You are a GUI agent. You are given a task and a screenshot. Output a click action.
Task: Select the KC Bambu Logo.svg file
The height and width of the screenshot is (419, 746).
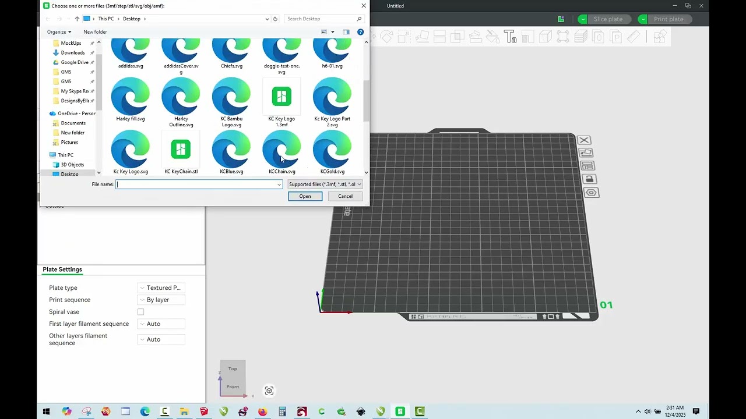[231, 102]
